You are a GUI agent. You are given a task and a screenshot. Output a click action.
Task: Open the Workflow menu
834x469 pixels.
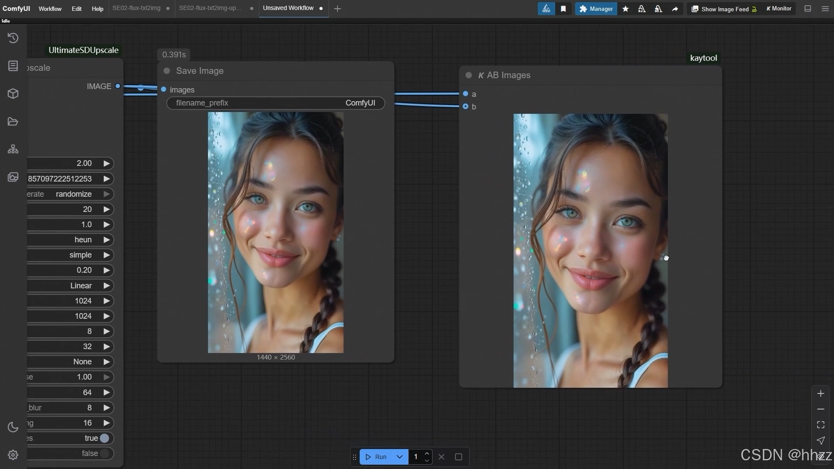[50, 9]
